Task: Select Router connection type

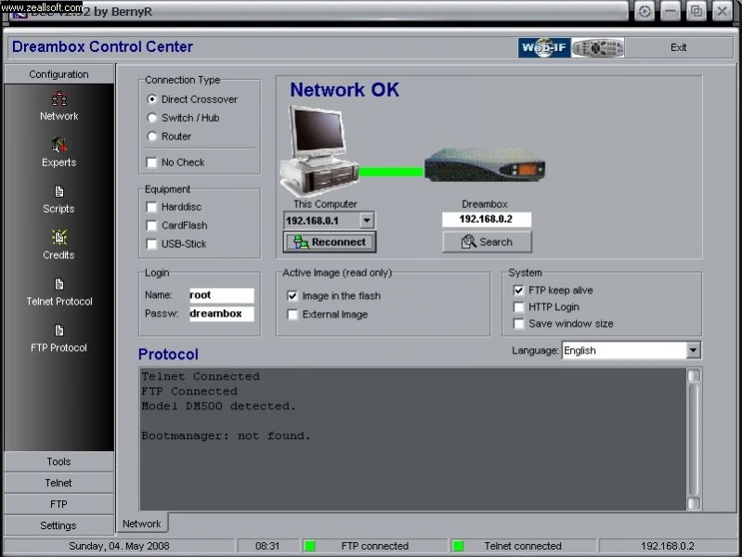Action: pyautogui.click(x=152, y=136)
